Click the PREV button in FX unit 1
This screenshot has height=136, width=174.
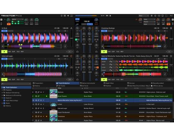click(x=26, y=24)
